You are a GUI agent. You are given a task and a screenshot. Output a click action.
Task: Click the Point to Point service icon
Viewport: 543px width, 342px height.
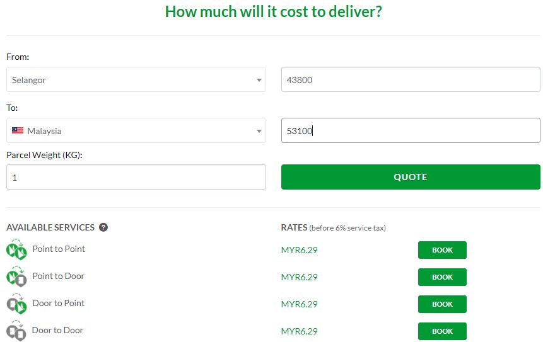tap(16, 249)
